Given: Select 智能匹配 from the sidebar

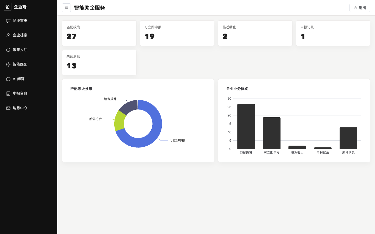Looking at the screenshot, I should [29, 64].
